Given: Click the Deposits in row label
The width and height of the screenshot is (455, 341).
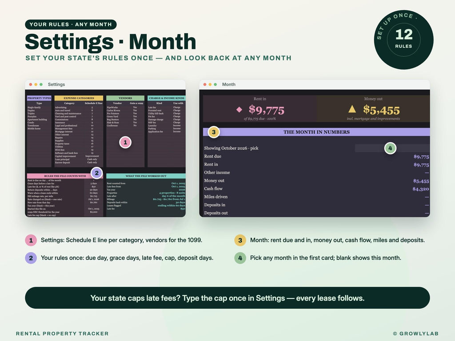Looking at the screenshot, I should click(215, 205).
